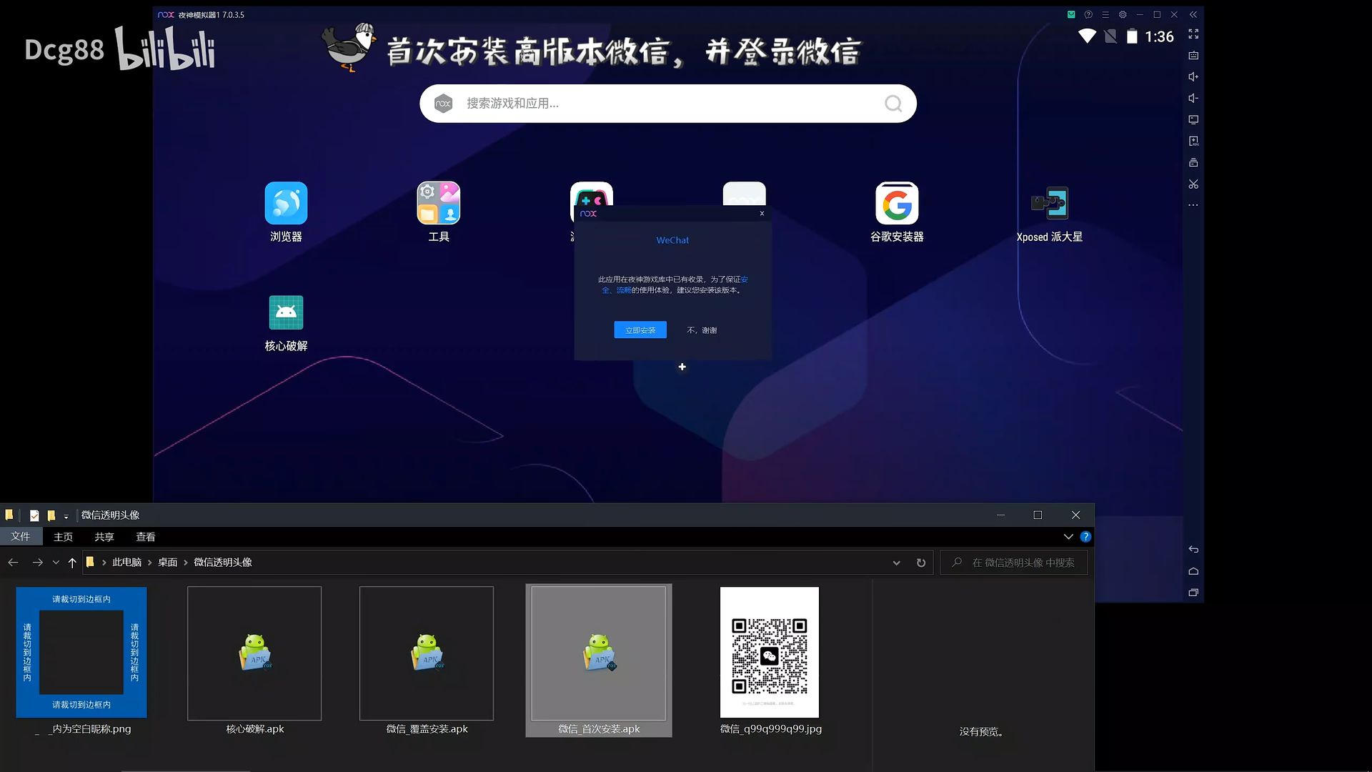
Task: Click 不, 谢谢 in WeChat dialog
Action: pyautogui.click(x=702, y=330)
